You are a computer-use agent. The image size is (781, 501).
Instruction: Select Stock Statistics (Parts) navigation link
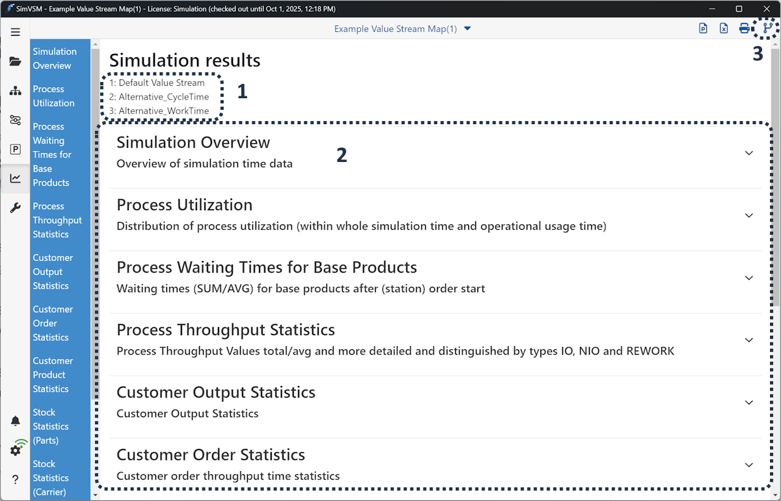click(x=51, y=426)
